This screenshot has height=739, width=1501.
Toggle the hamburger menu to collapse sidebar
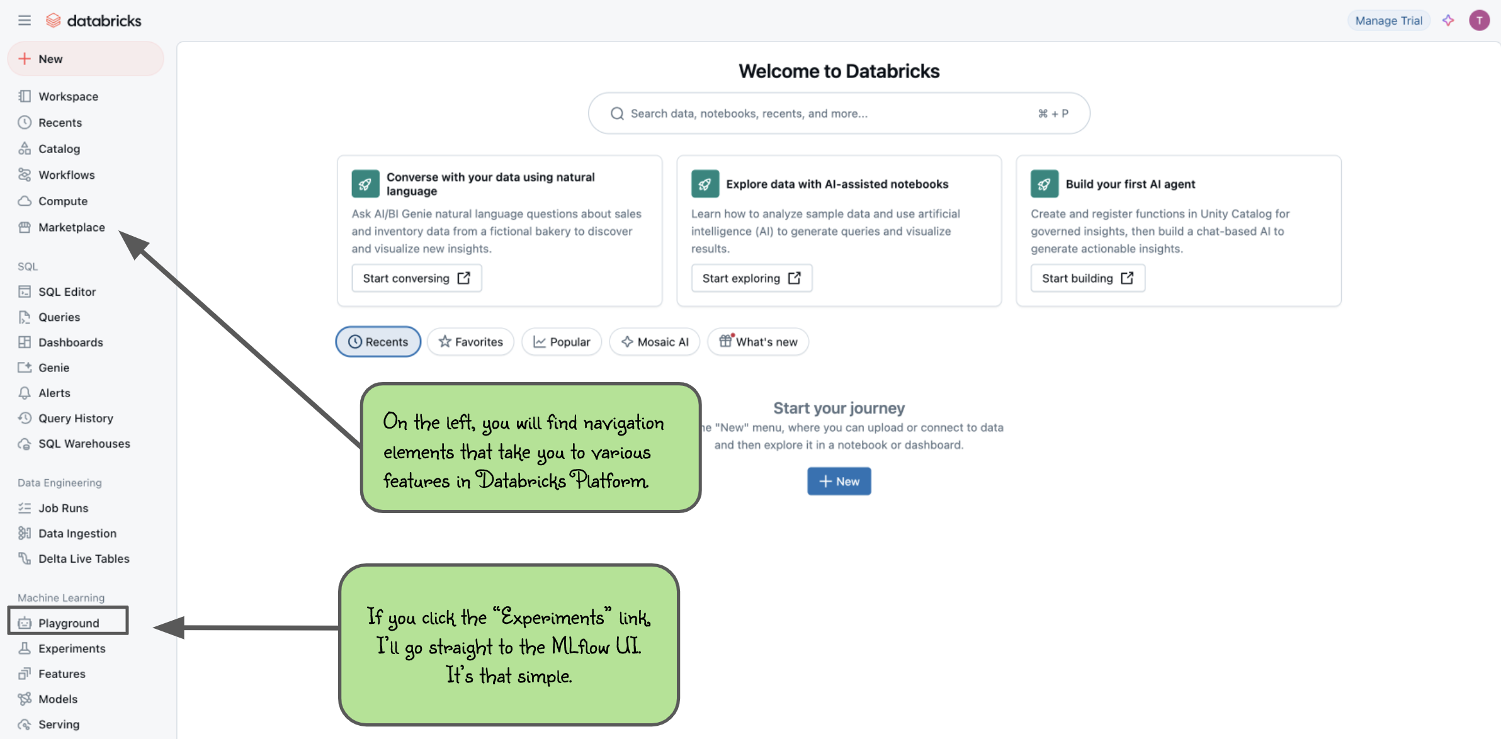point(25,20)
